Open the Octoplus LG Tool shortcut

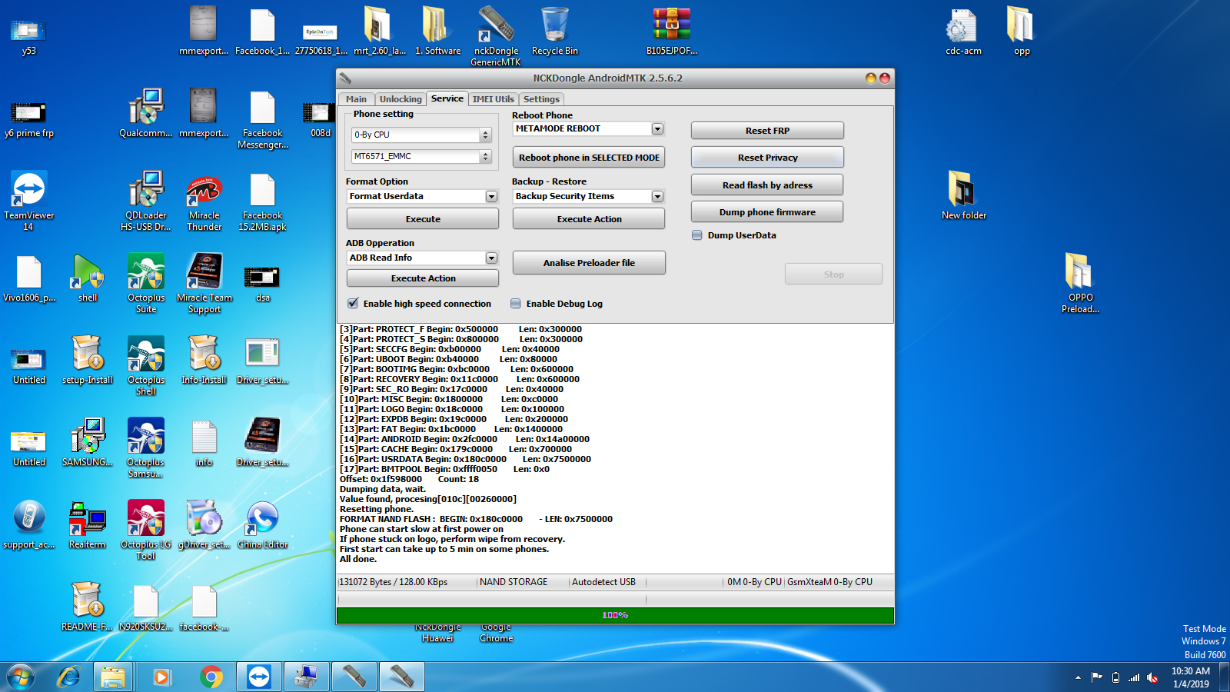(x=146, y=530)
